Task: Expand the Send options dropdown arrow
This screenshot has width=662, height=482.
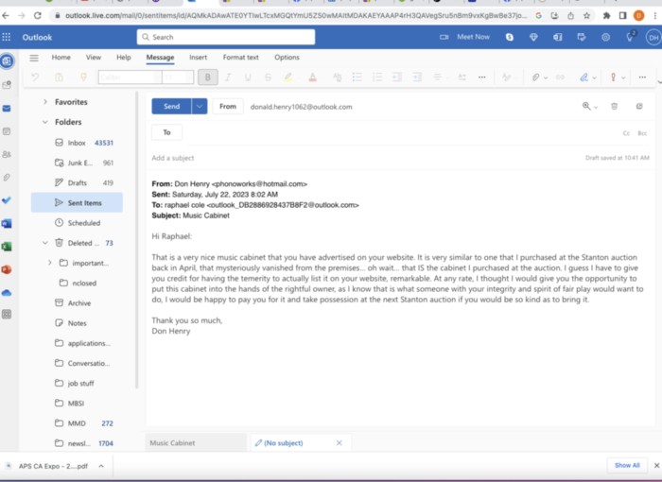Action: click(200, 107)
